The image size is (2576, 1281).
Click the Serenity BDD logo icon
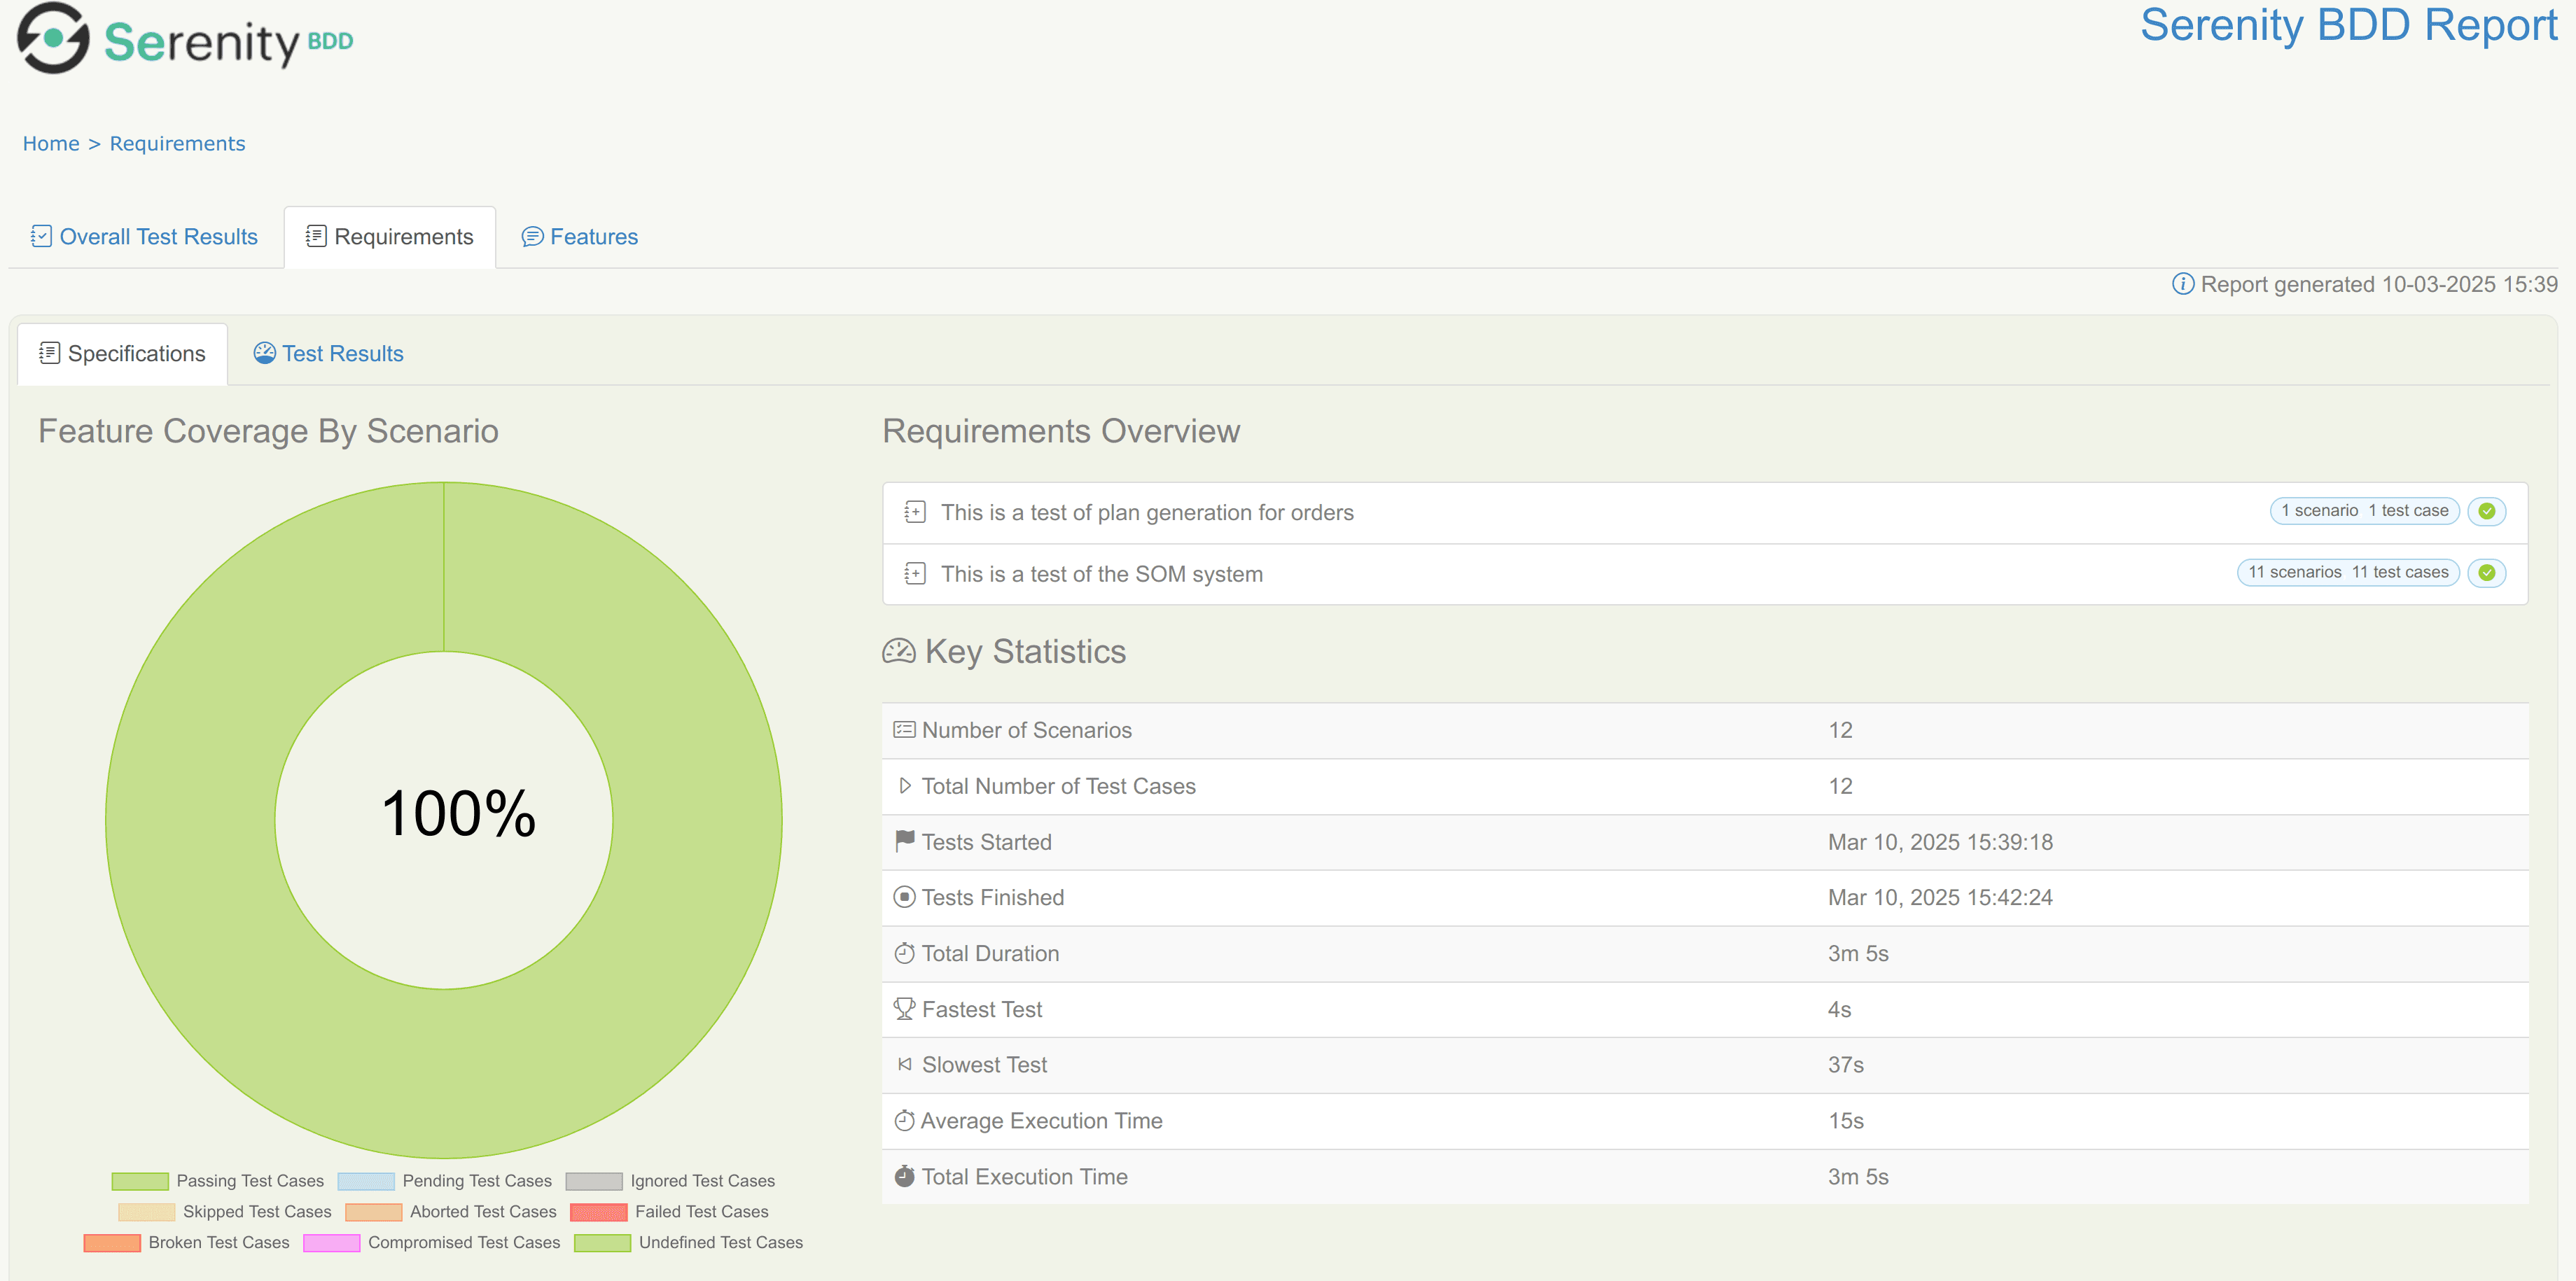point(53,38)
